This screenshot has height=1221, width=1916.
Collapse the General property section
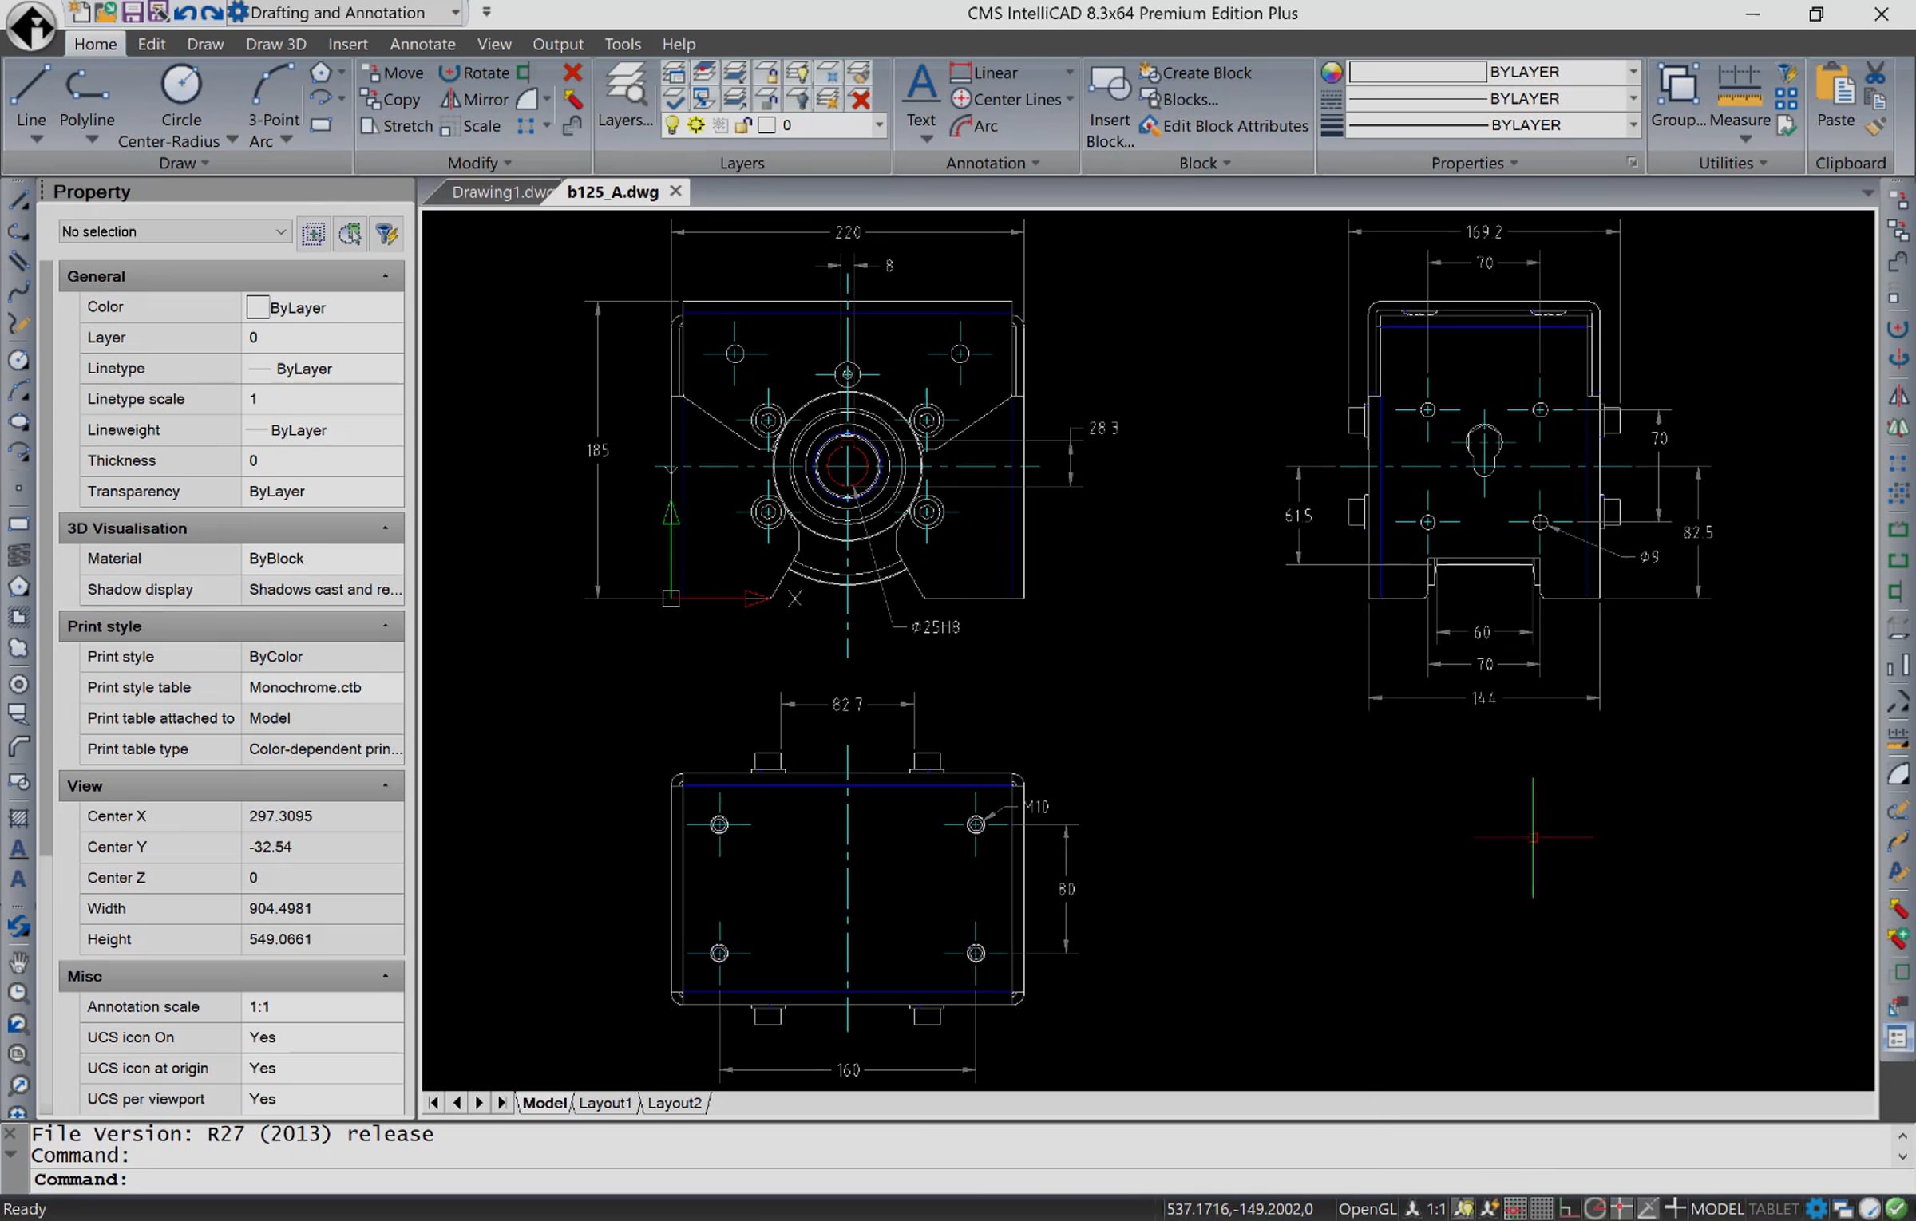[x=386, y=276]
